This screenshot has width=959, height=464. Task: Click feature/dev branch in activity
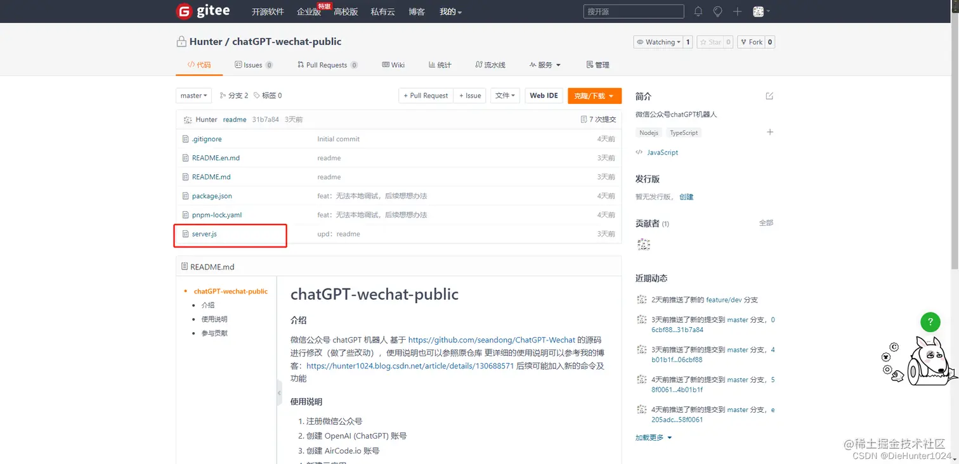tap(724, 300)
